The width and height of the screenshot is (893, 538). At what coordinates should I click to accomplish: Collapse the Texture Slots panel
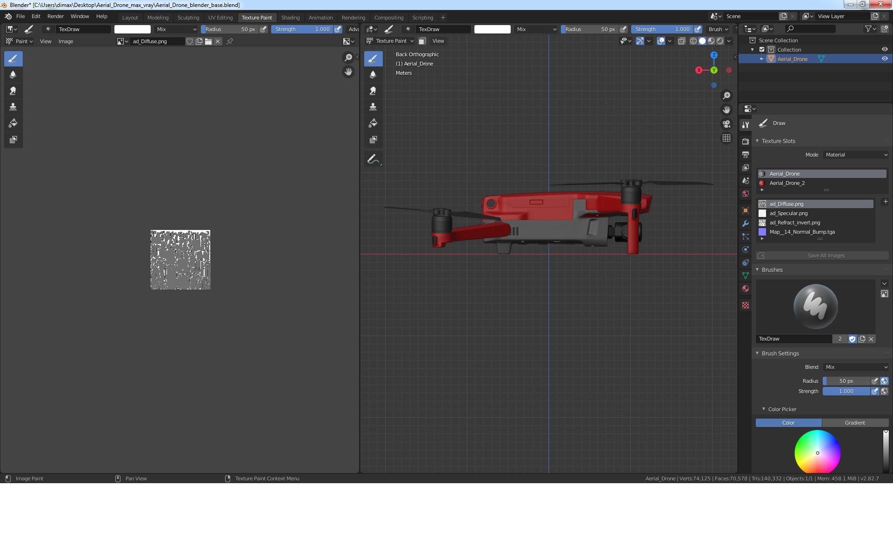point(778,141)
